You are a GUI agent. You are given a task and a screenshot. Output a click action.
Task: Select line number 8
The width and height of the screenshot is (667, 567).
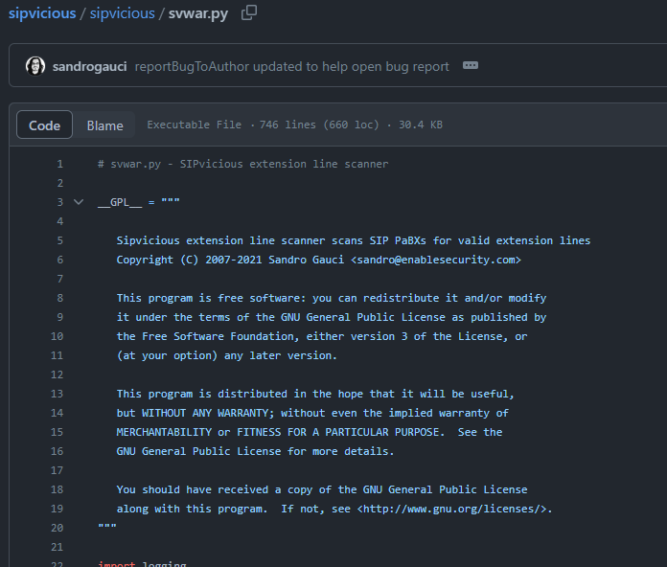click(x=60, y=298)
